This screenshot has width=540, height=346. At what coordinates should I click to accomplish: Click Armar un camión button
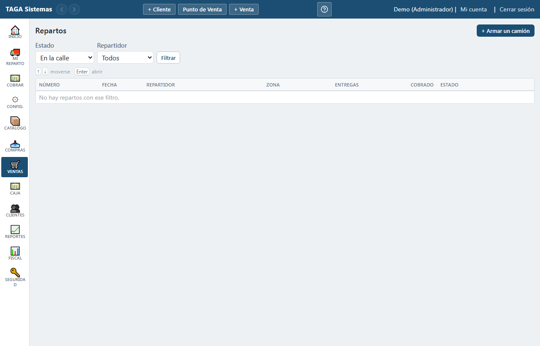click(x=505, y=31)
